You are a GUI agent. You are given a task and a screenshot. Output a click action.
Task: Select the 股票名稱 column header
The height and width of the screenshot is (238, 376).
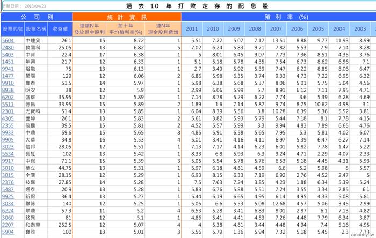[36, 29]
